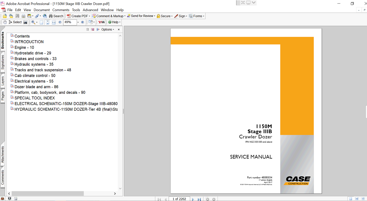The image size is (367, 201).
Task: Enable Continuous page layout
Action: [x=356, y=199]
